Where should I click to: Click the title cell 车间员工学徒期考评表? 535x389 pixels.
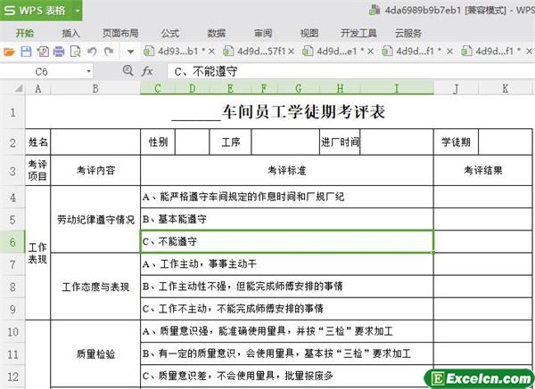[x=279, y=112]
